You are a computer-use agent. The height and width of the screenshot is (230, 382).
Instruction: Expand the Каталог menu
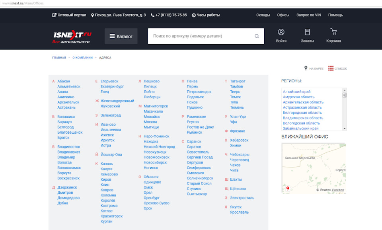121,36
